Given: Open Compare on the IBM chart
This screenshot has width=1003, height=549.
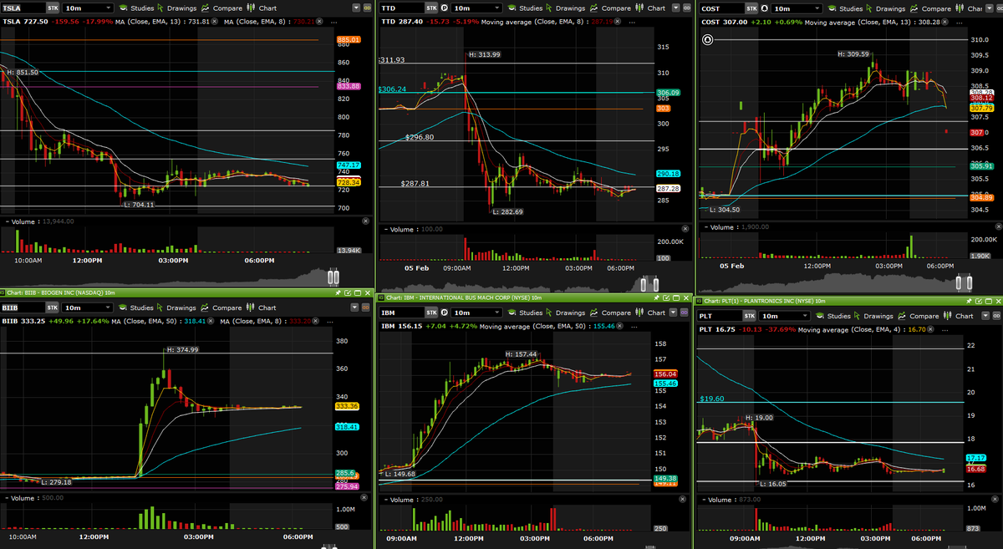Looking at the screenshot, I should 610,313.
